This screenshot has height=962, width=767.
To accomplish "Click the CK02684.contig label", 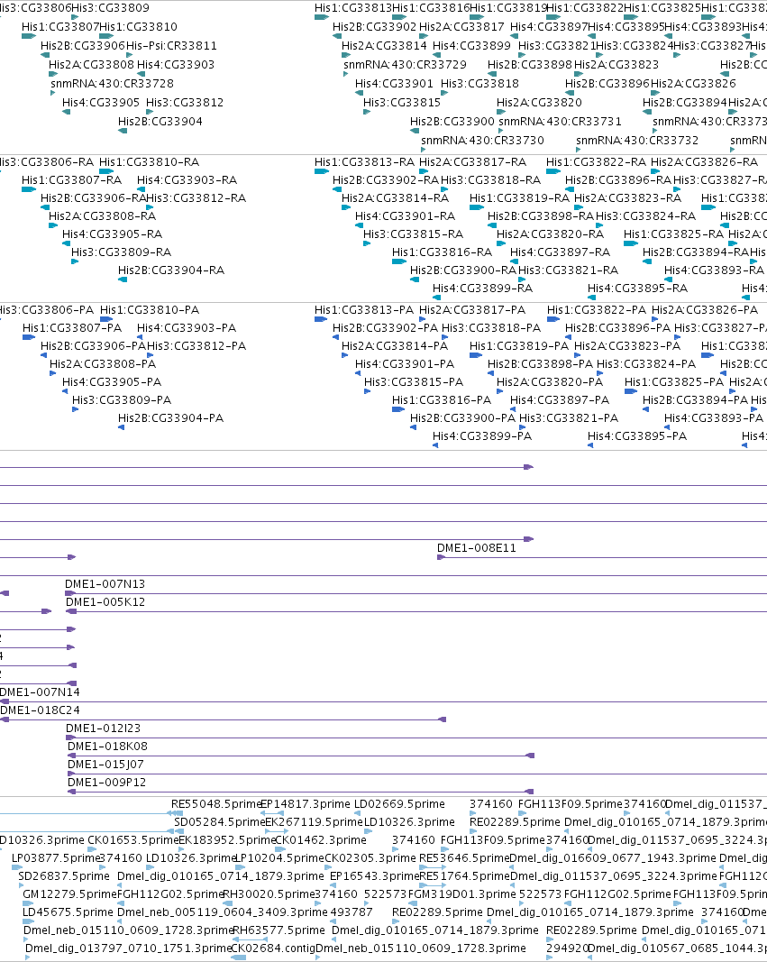I will click(273, 948).
